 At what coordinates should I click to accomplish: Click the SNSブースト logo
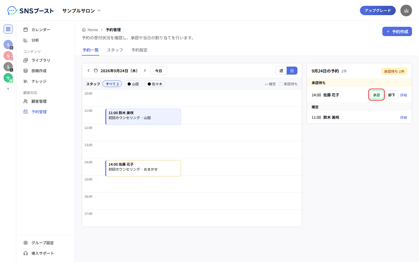point(31,11)
